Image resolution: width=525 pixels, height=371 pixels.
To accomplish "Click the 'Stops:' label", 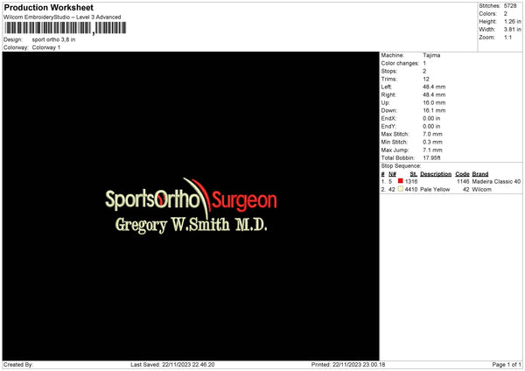I will pos(389,72).
